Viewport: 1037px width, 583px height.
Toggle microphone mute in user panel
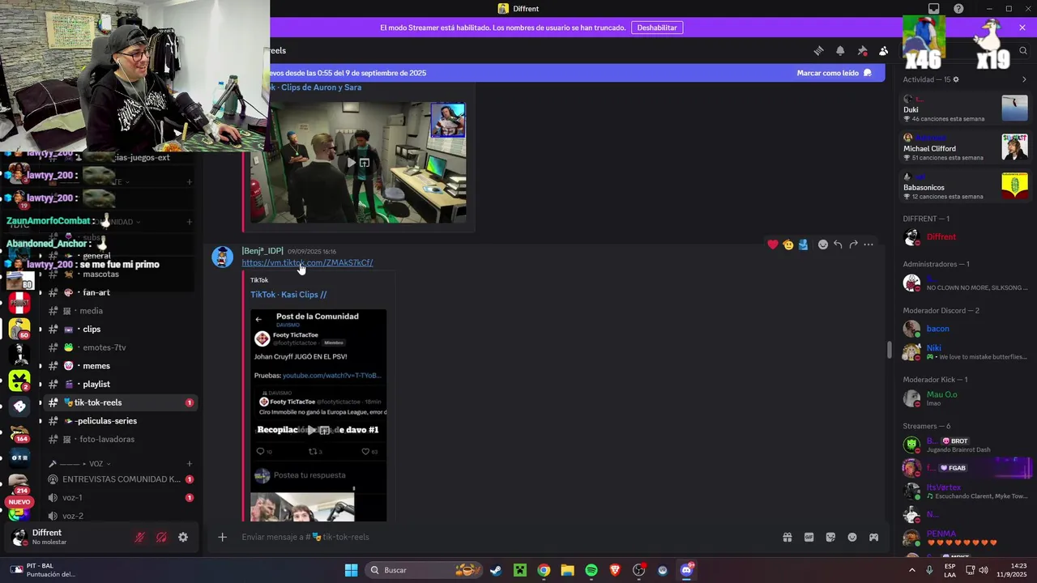[x=139, y=537]
